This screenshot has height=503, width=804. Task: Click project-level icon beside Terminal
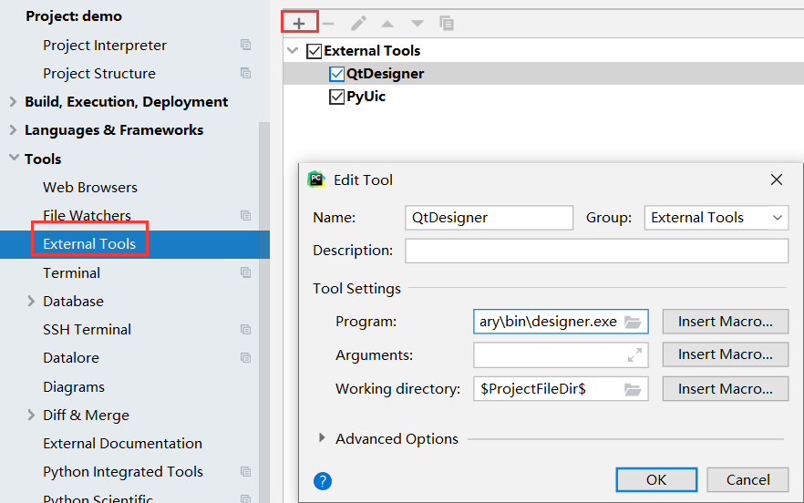(x=245, y=272)
